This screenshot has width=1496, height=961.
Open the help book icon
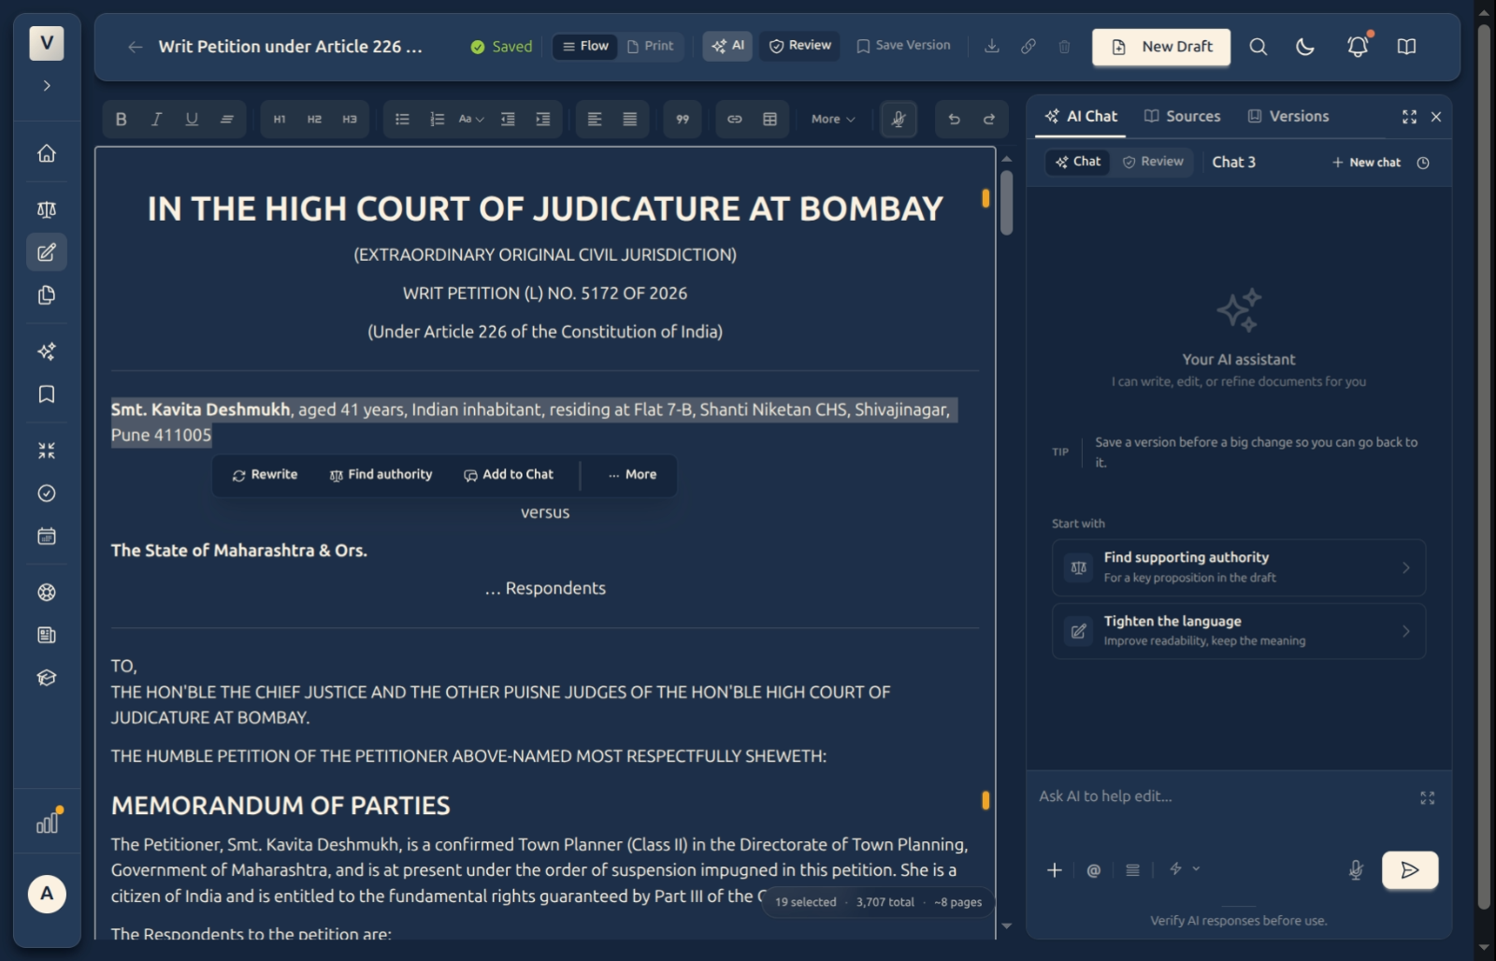point(1406,47)
